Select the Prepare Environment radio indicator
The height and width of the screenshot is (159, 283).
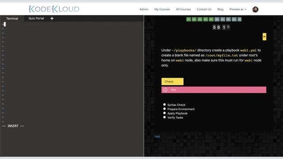[x=164, y=109]
